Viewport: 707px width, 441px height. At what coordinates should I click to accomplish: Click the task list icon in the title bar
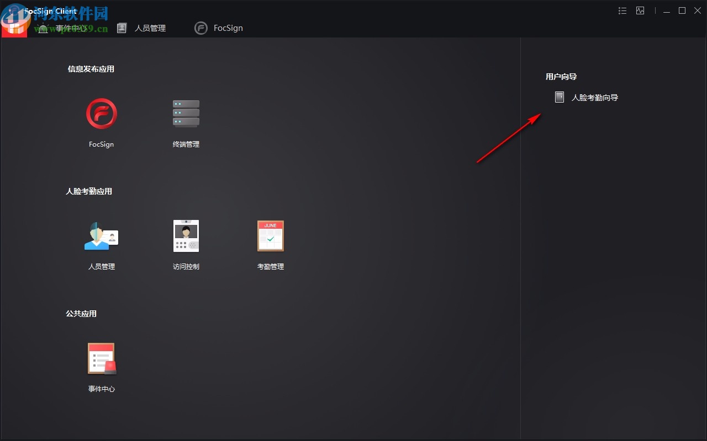tap(622, 10)
